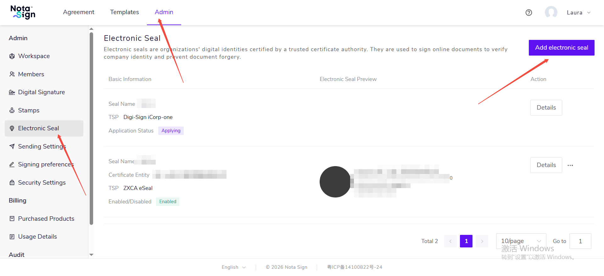
Task: Open the more options ellipsis for ZXCA eSeal
Action: [x=570, y=165]
